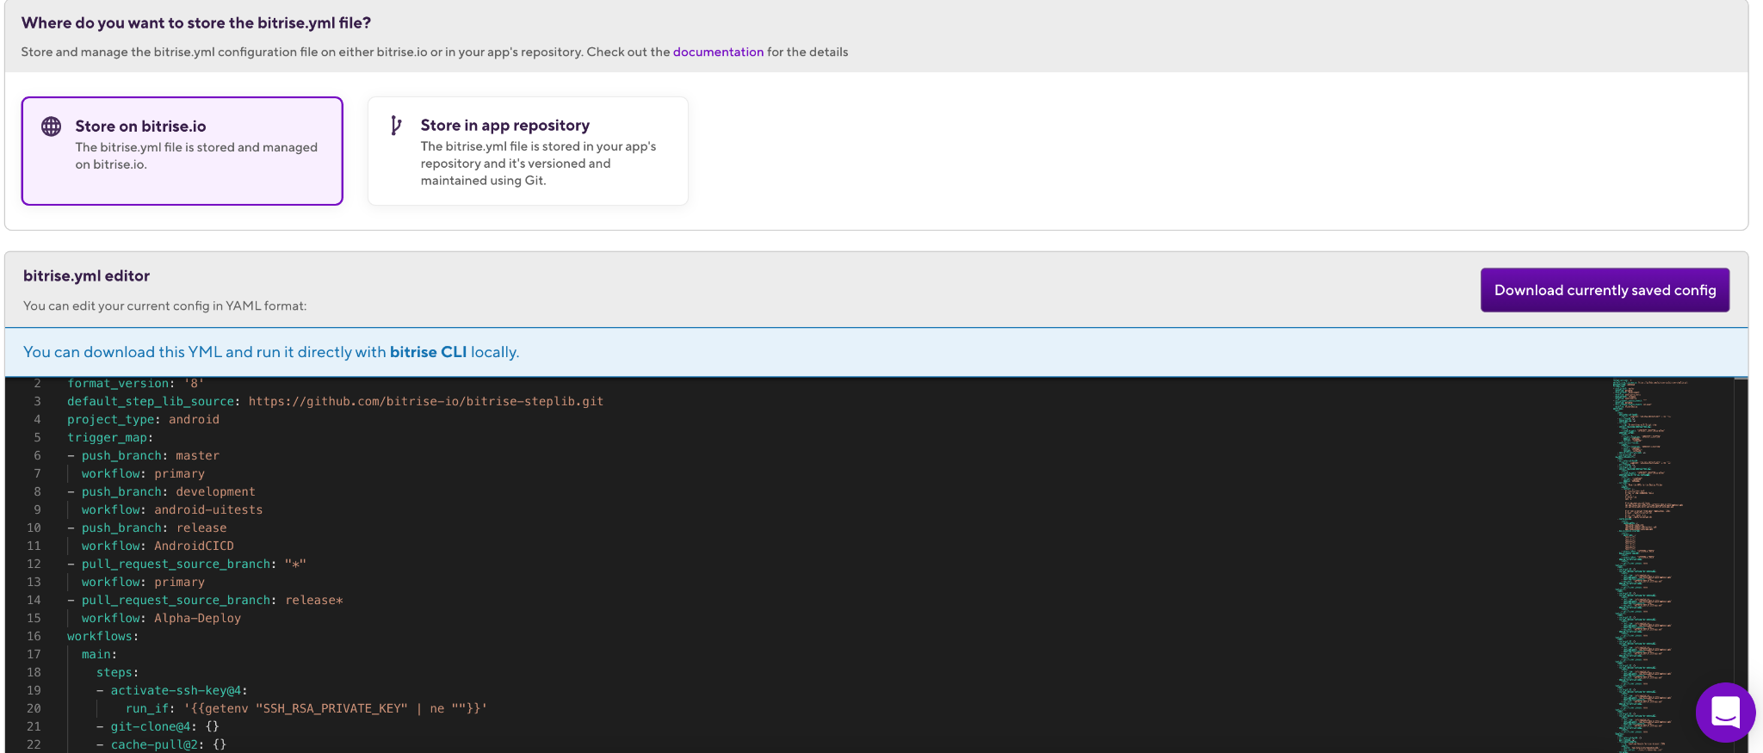
Task: Select the Store in app repository option
Action: pos(528,151)
